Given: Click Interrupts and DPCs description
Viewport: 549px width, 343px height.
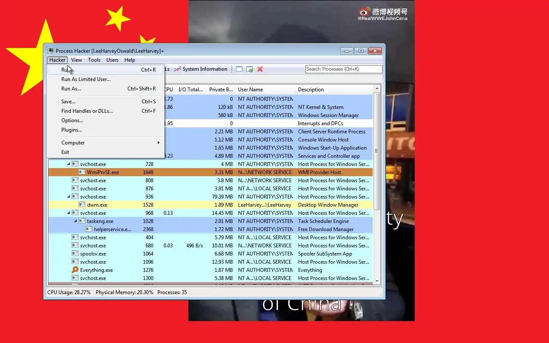Looking at the screenshot, I should pyautogui.click(x=320, y=123).
